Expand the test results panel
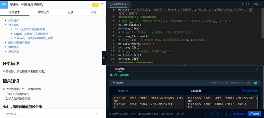264x118 pixels. click(257, 69)
